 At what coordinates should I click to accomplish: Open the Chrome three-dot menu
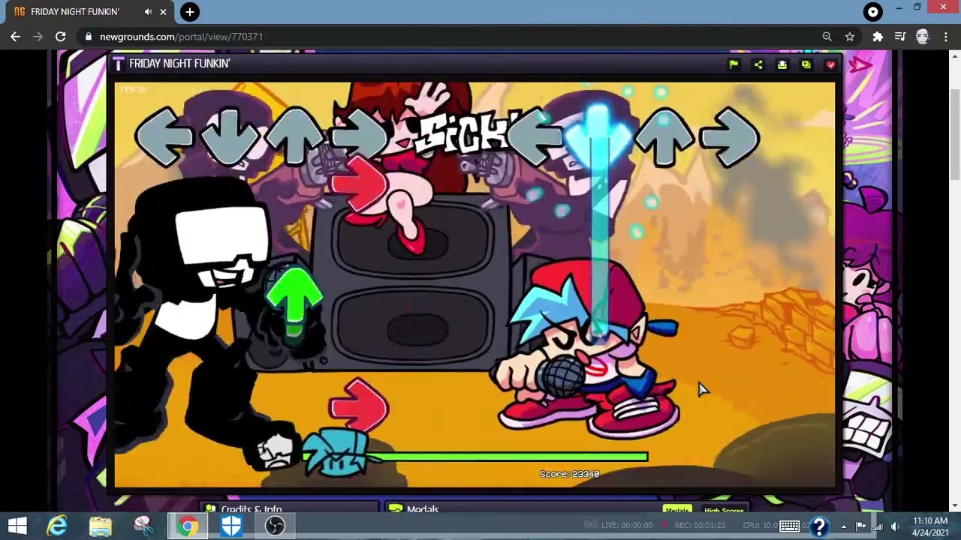click(945, 36)
